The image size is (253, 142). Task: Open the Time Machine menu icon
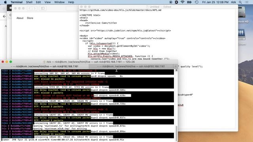(x=196, y=2)
